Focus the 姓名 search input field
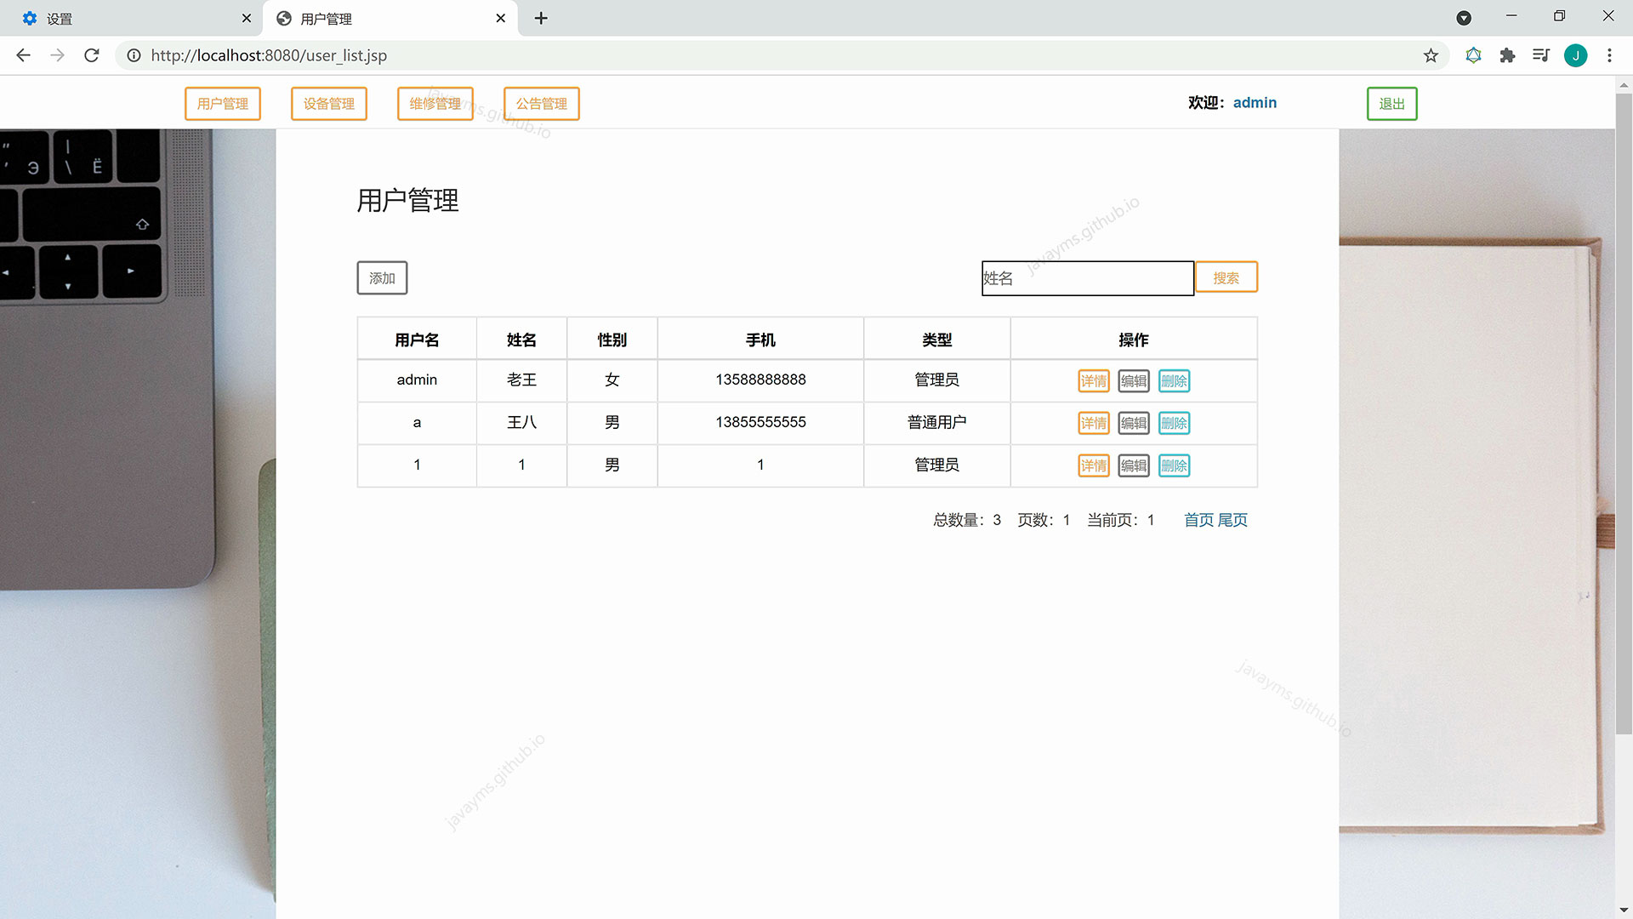 [1087, 278]
